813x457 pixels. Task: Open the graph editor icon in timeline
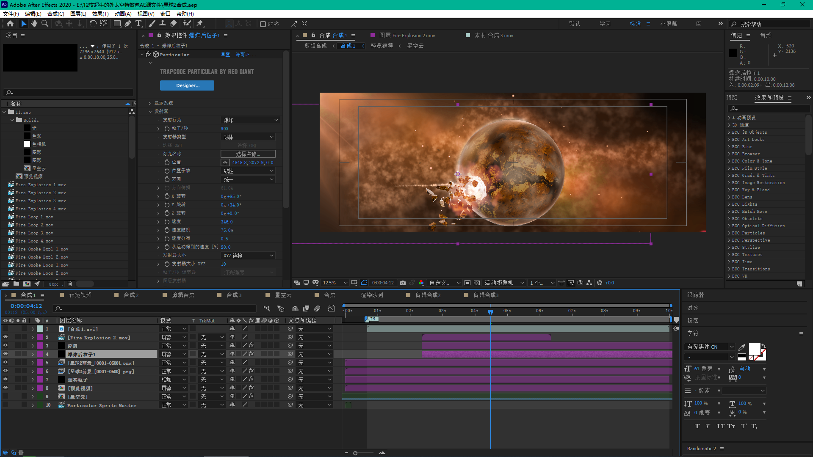tap(332, 308)
